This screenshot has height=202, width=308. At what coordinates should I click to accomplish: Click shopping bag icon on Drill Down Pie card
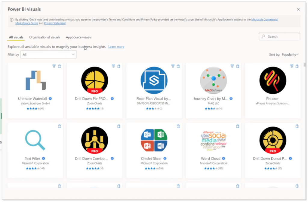pyautogui.click(x=119, y=66)
